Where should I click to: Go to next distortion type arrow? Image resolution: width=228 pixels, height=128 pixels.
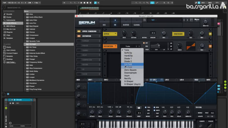139,46
